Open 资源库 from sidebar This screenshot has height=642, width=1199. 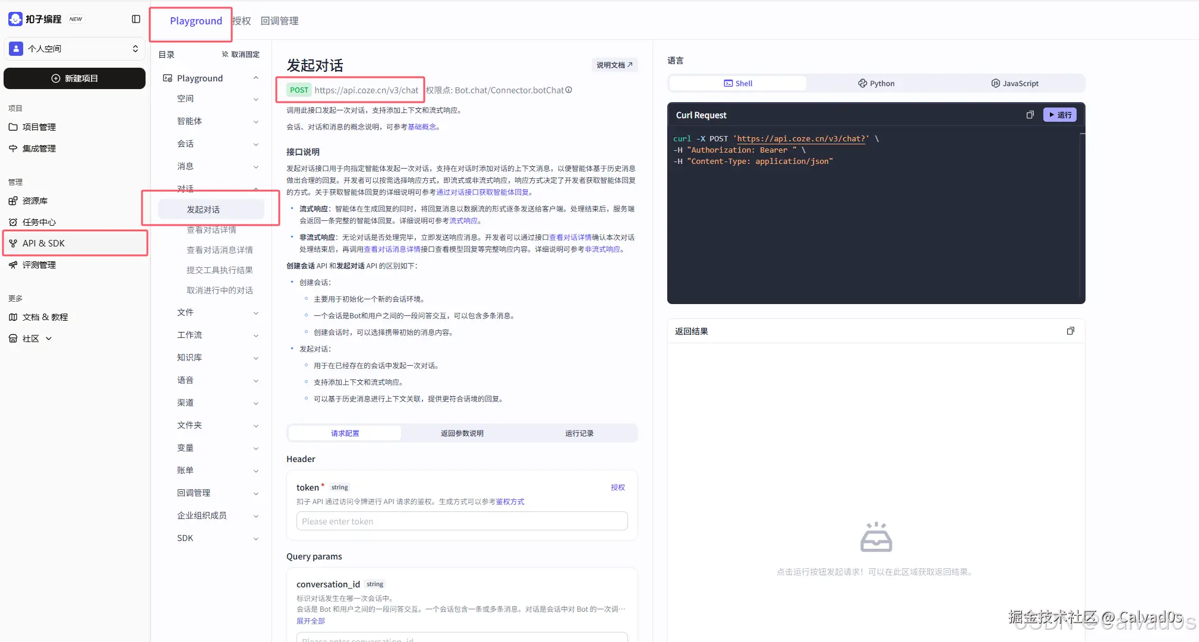[x=34, y=201]
